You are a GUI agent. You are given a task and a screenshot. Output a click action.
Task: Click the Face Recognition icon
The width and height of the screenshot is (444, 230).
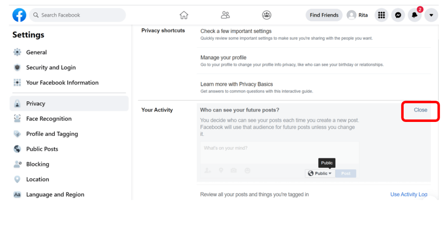17,118
